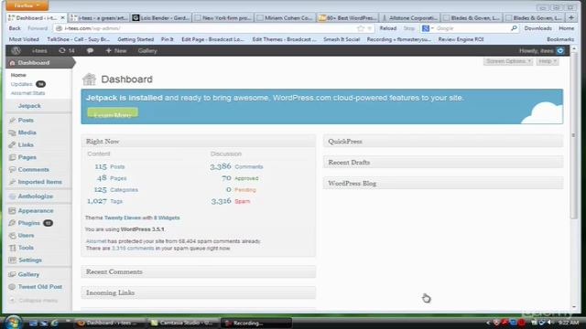Open the Updates submenu link
The image size is (586, 329).
click(x=21, y=84)
